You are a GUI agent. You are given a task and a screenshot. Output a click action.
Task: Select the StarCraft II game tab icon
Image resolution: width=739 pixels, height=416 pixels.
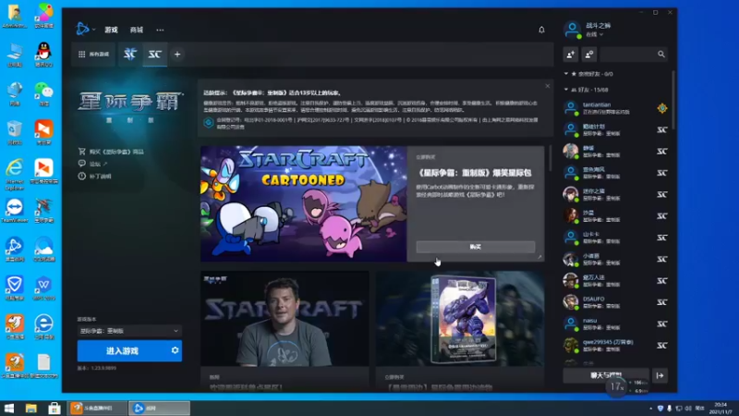click(130, 55)
